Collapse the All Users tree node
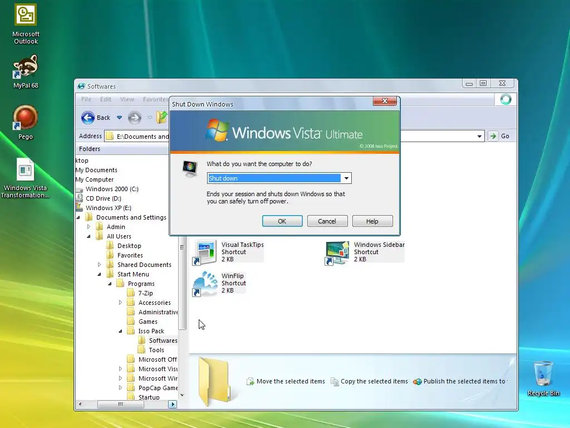Screen dimensions: 570x428 click(89, 236)
